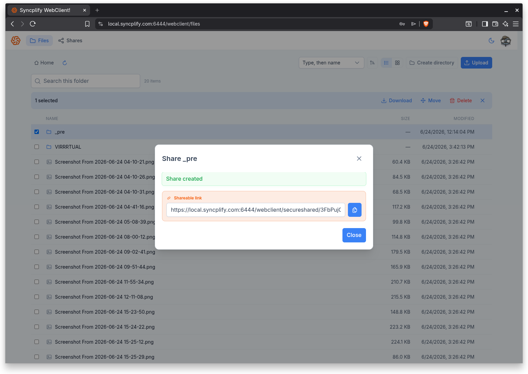Screen dimensions: 528x374
Task: Click the _pre folder icon
Action: click(49, 132)
